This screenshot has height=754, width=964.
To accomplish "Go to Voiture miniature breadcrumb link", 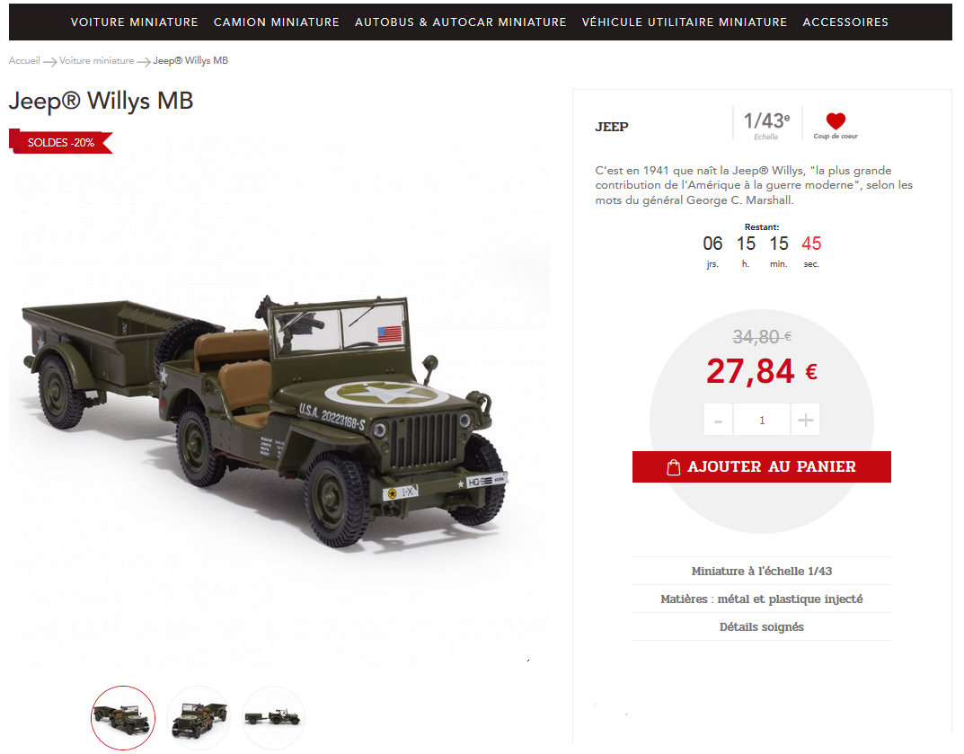I will [x=96, y=60].
